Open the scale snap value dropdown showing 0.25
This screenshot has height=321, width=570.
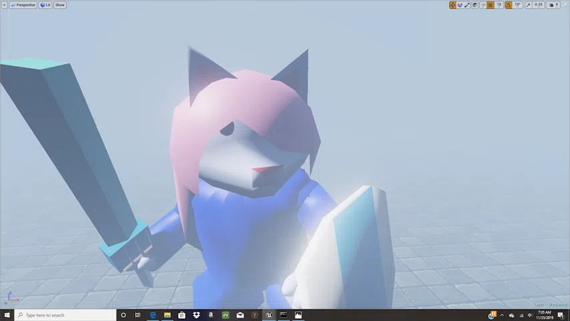(539, 5)
